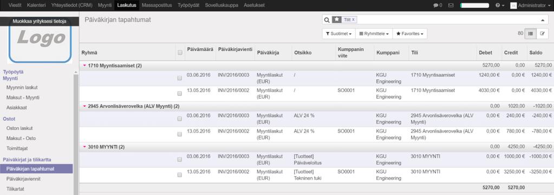Sort by Päivämäärä column header
This screenshot has width=554, height=195.
pyautogui.click(x=200, y=49)
